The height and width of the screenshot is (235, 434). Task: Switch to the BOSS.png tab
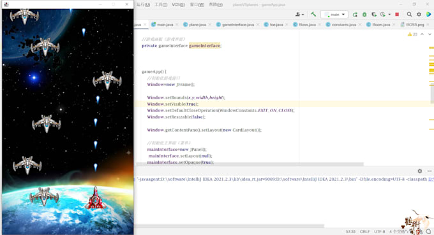tap(415, 25)
